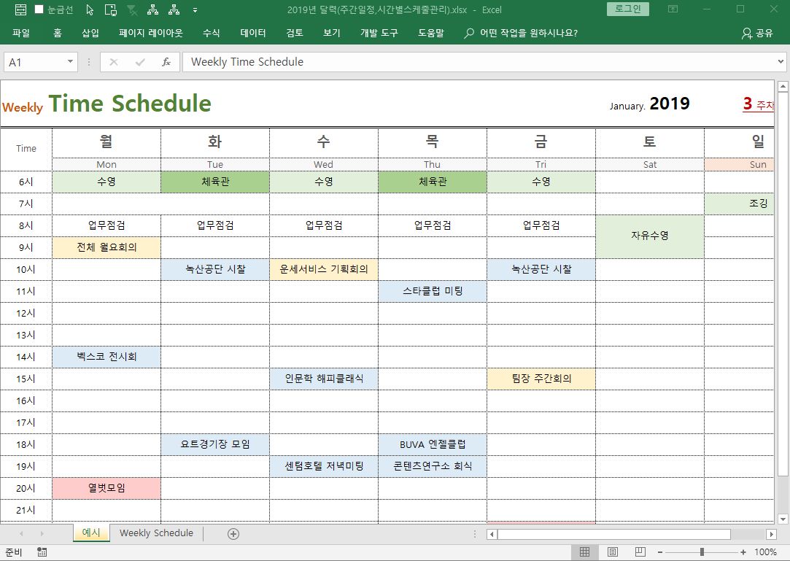790x561 pixels.
Task: Switch to the 삽입 ribbon tab
Action: [90, 33]
